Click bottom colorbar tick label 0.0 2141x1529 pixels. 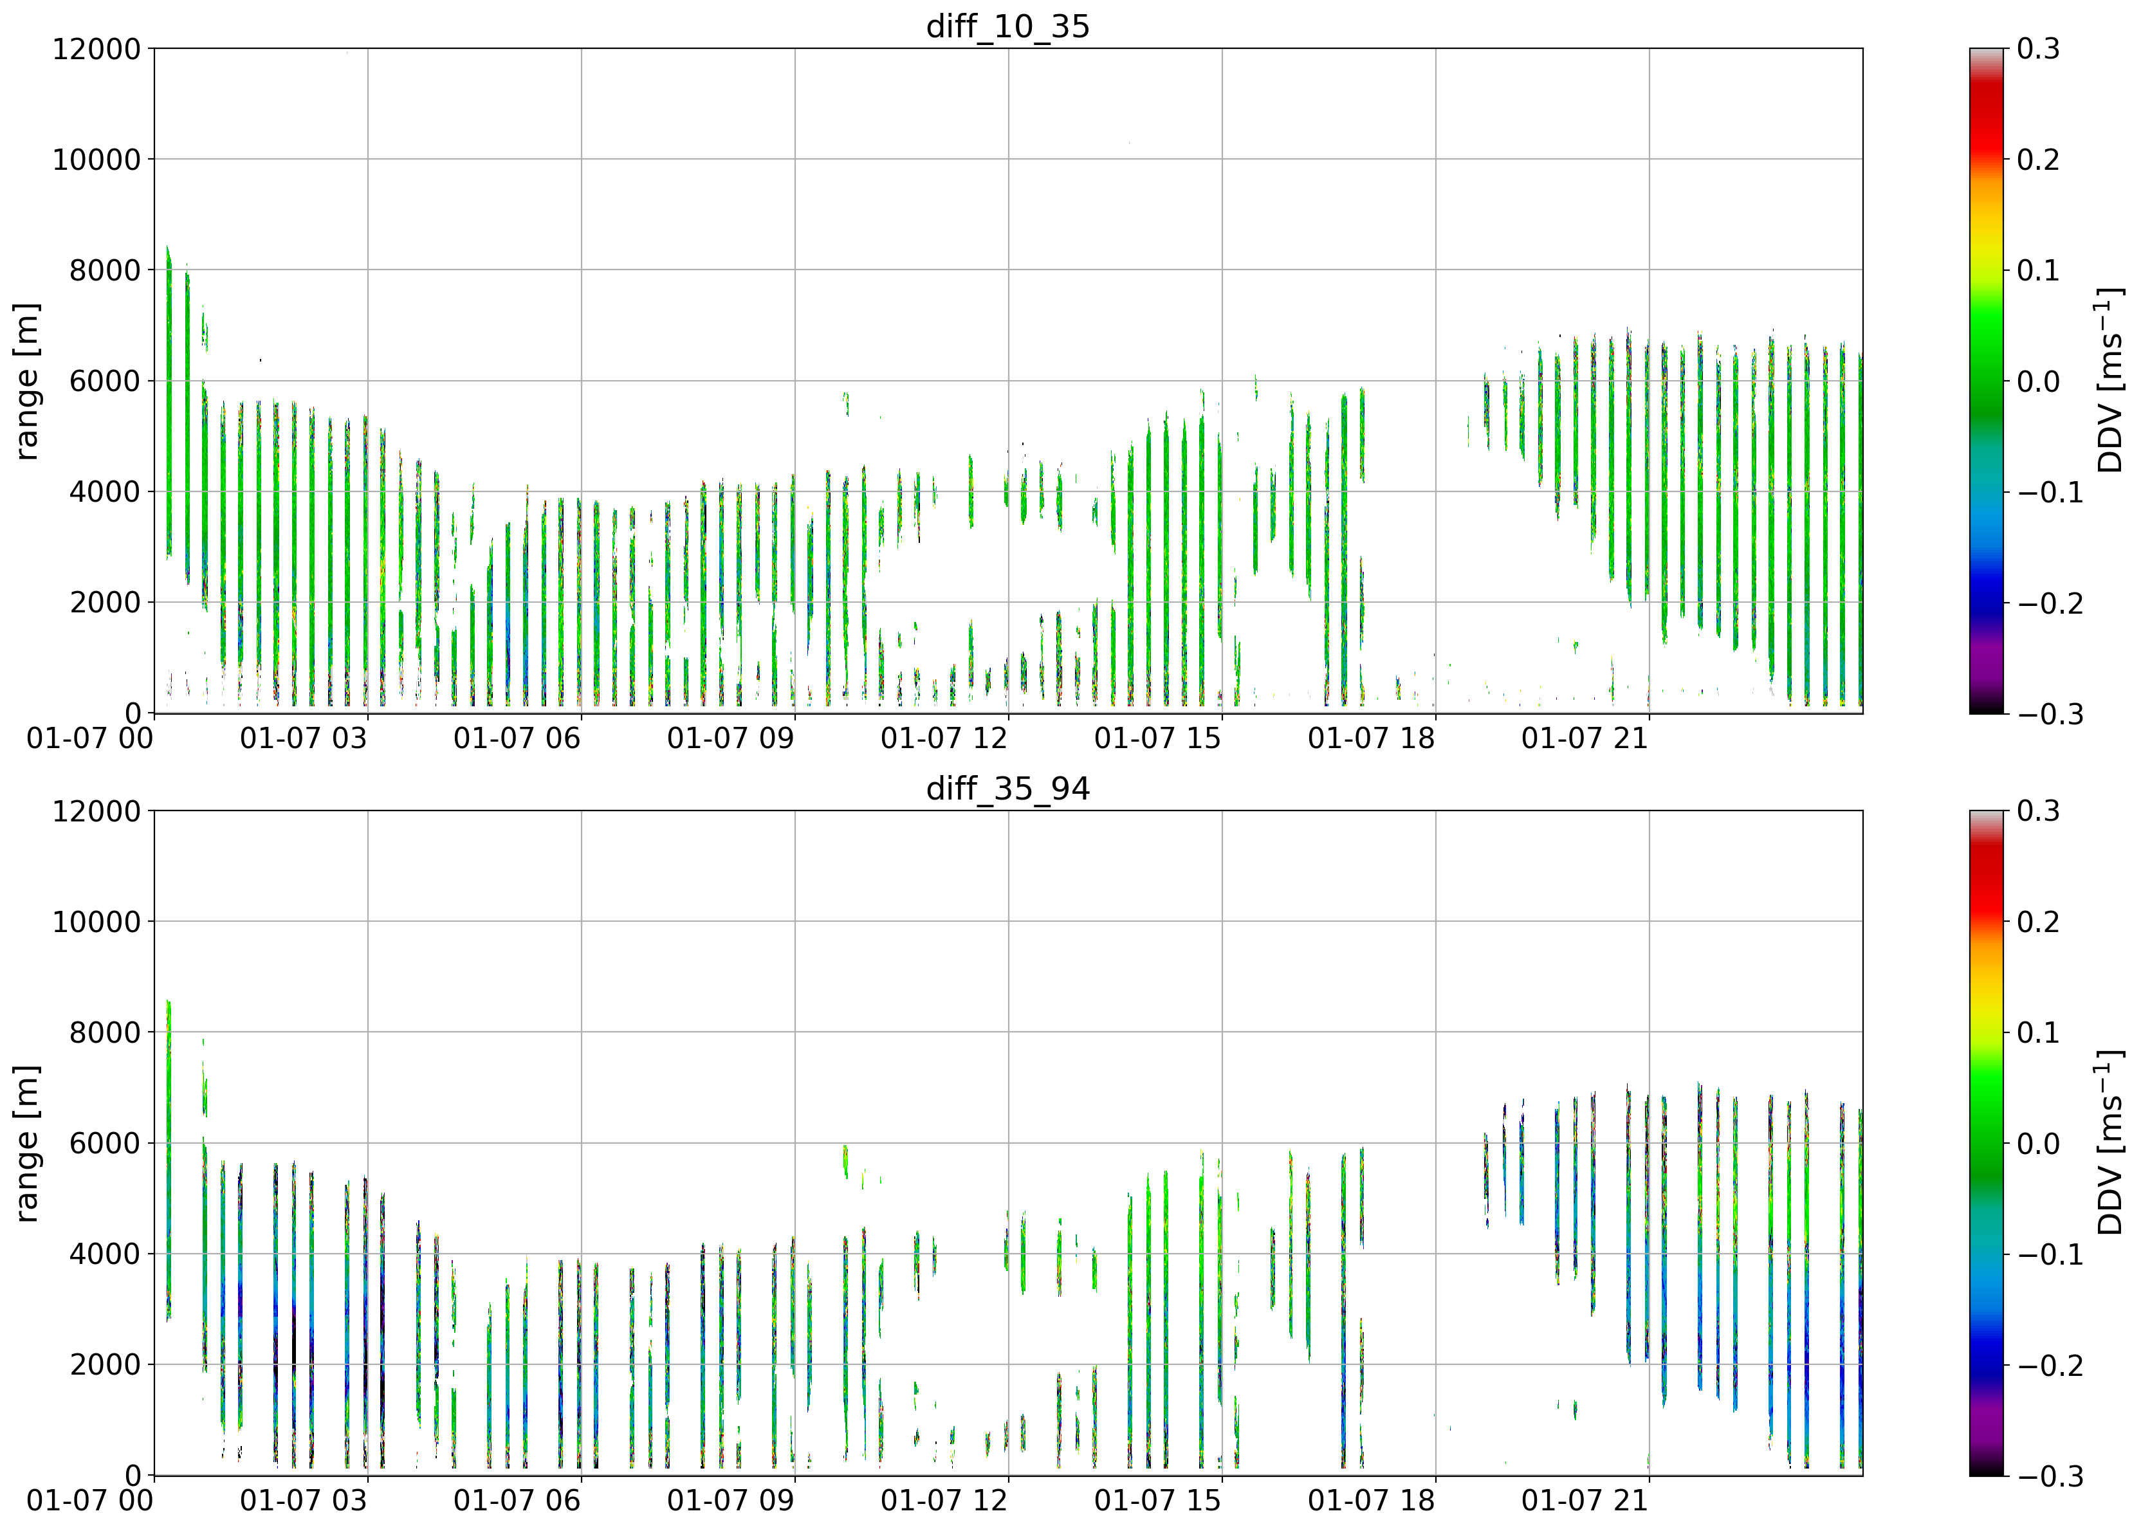pyautogui.click(x=2038, y=1144)
